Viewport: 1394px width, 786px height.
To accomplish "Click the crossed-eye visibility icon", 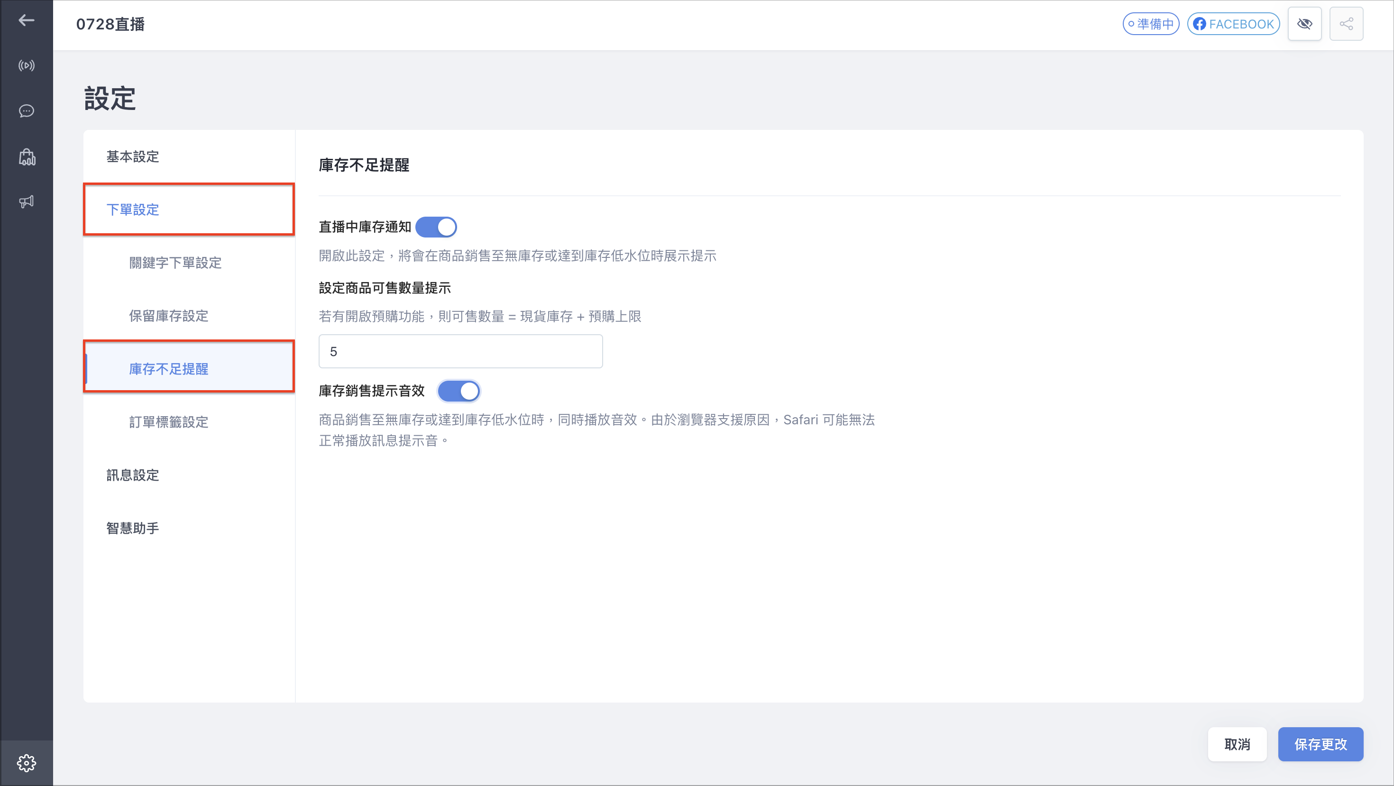I will coord(1305,24).
